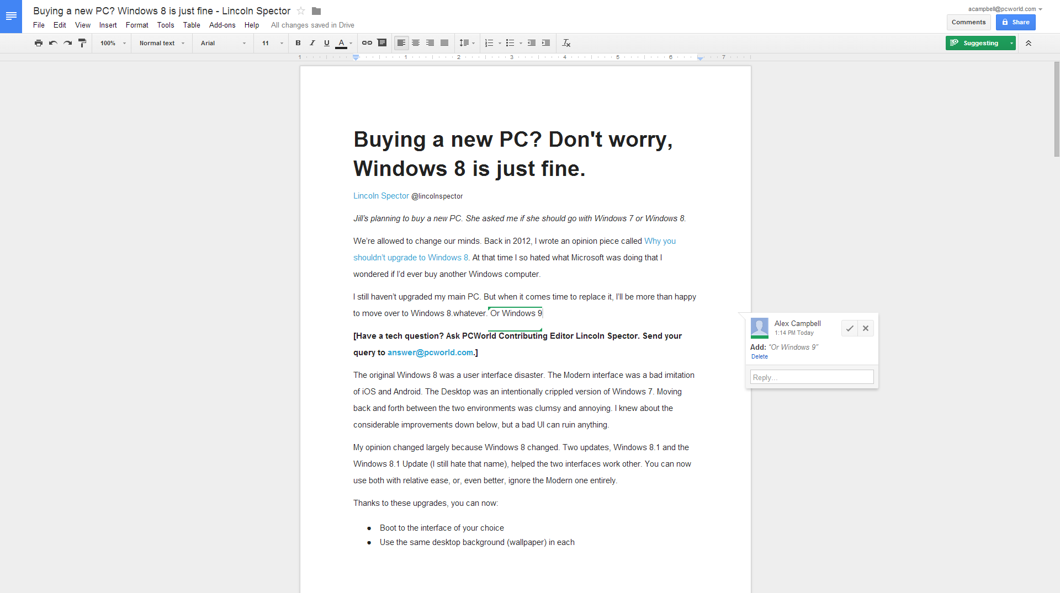This screenshot has width=1060, height=593.
Task: Reject the suggestion with X
Action: coord(866,328)
